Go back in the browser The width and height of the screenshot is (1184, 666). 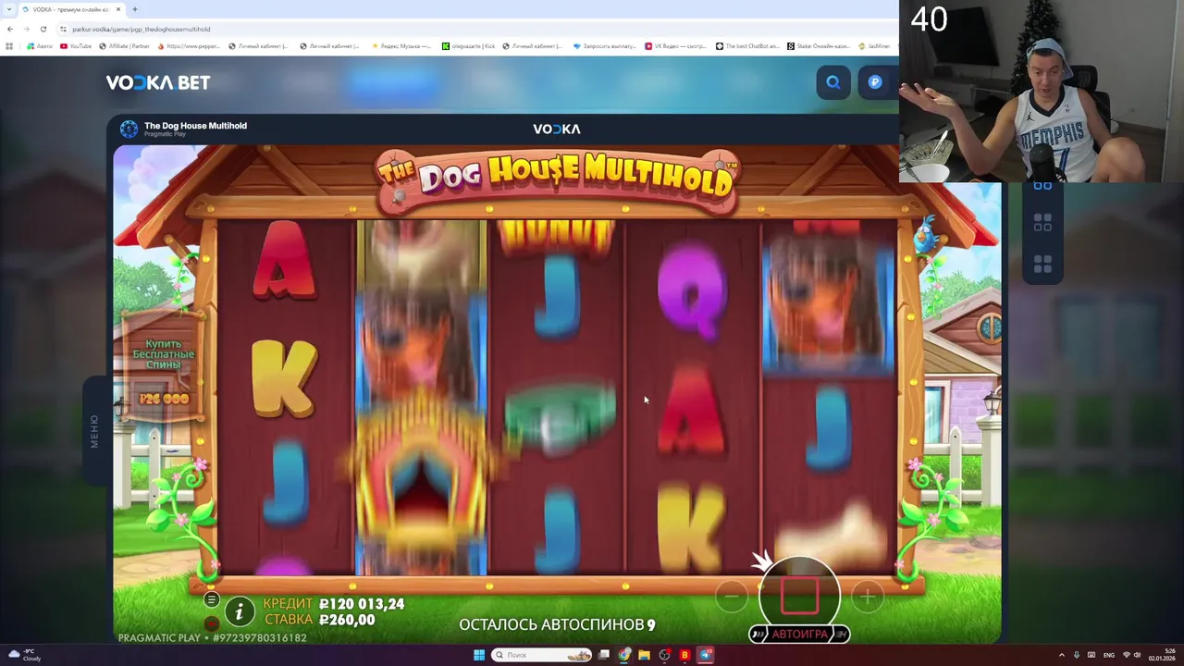coord(10,29)
